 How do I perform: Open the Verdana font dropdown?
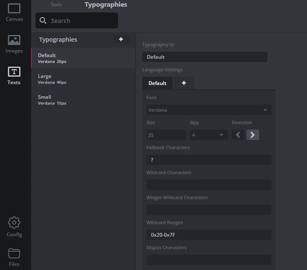(209, 110)
